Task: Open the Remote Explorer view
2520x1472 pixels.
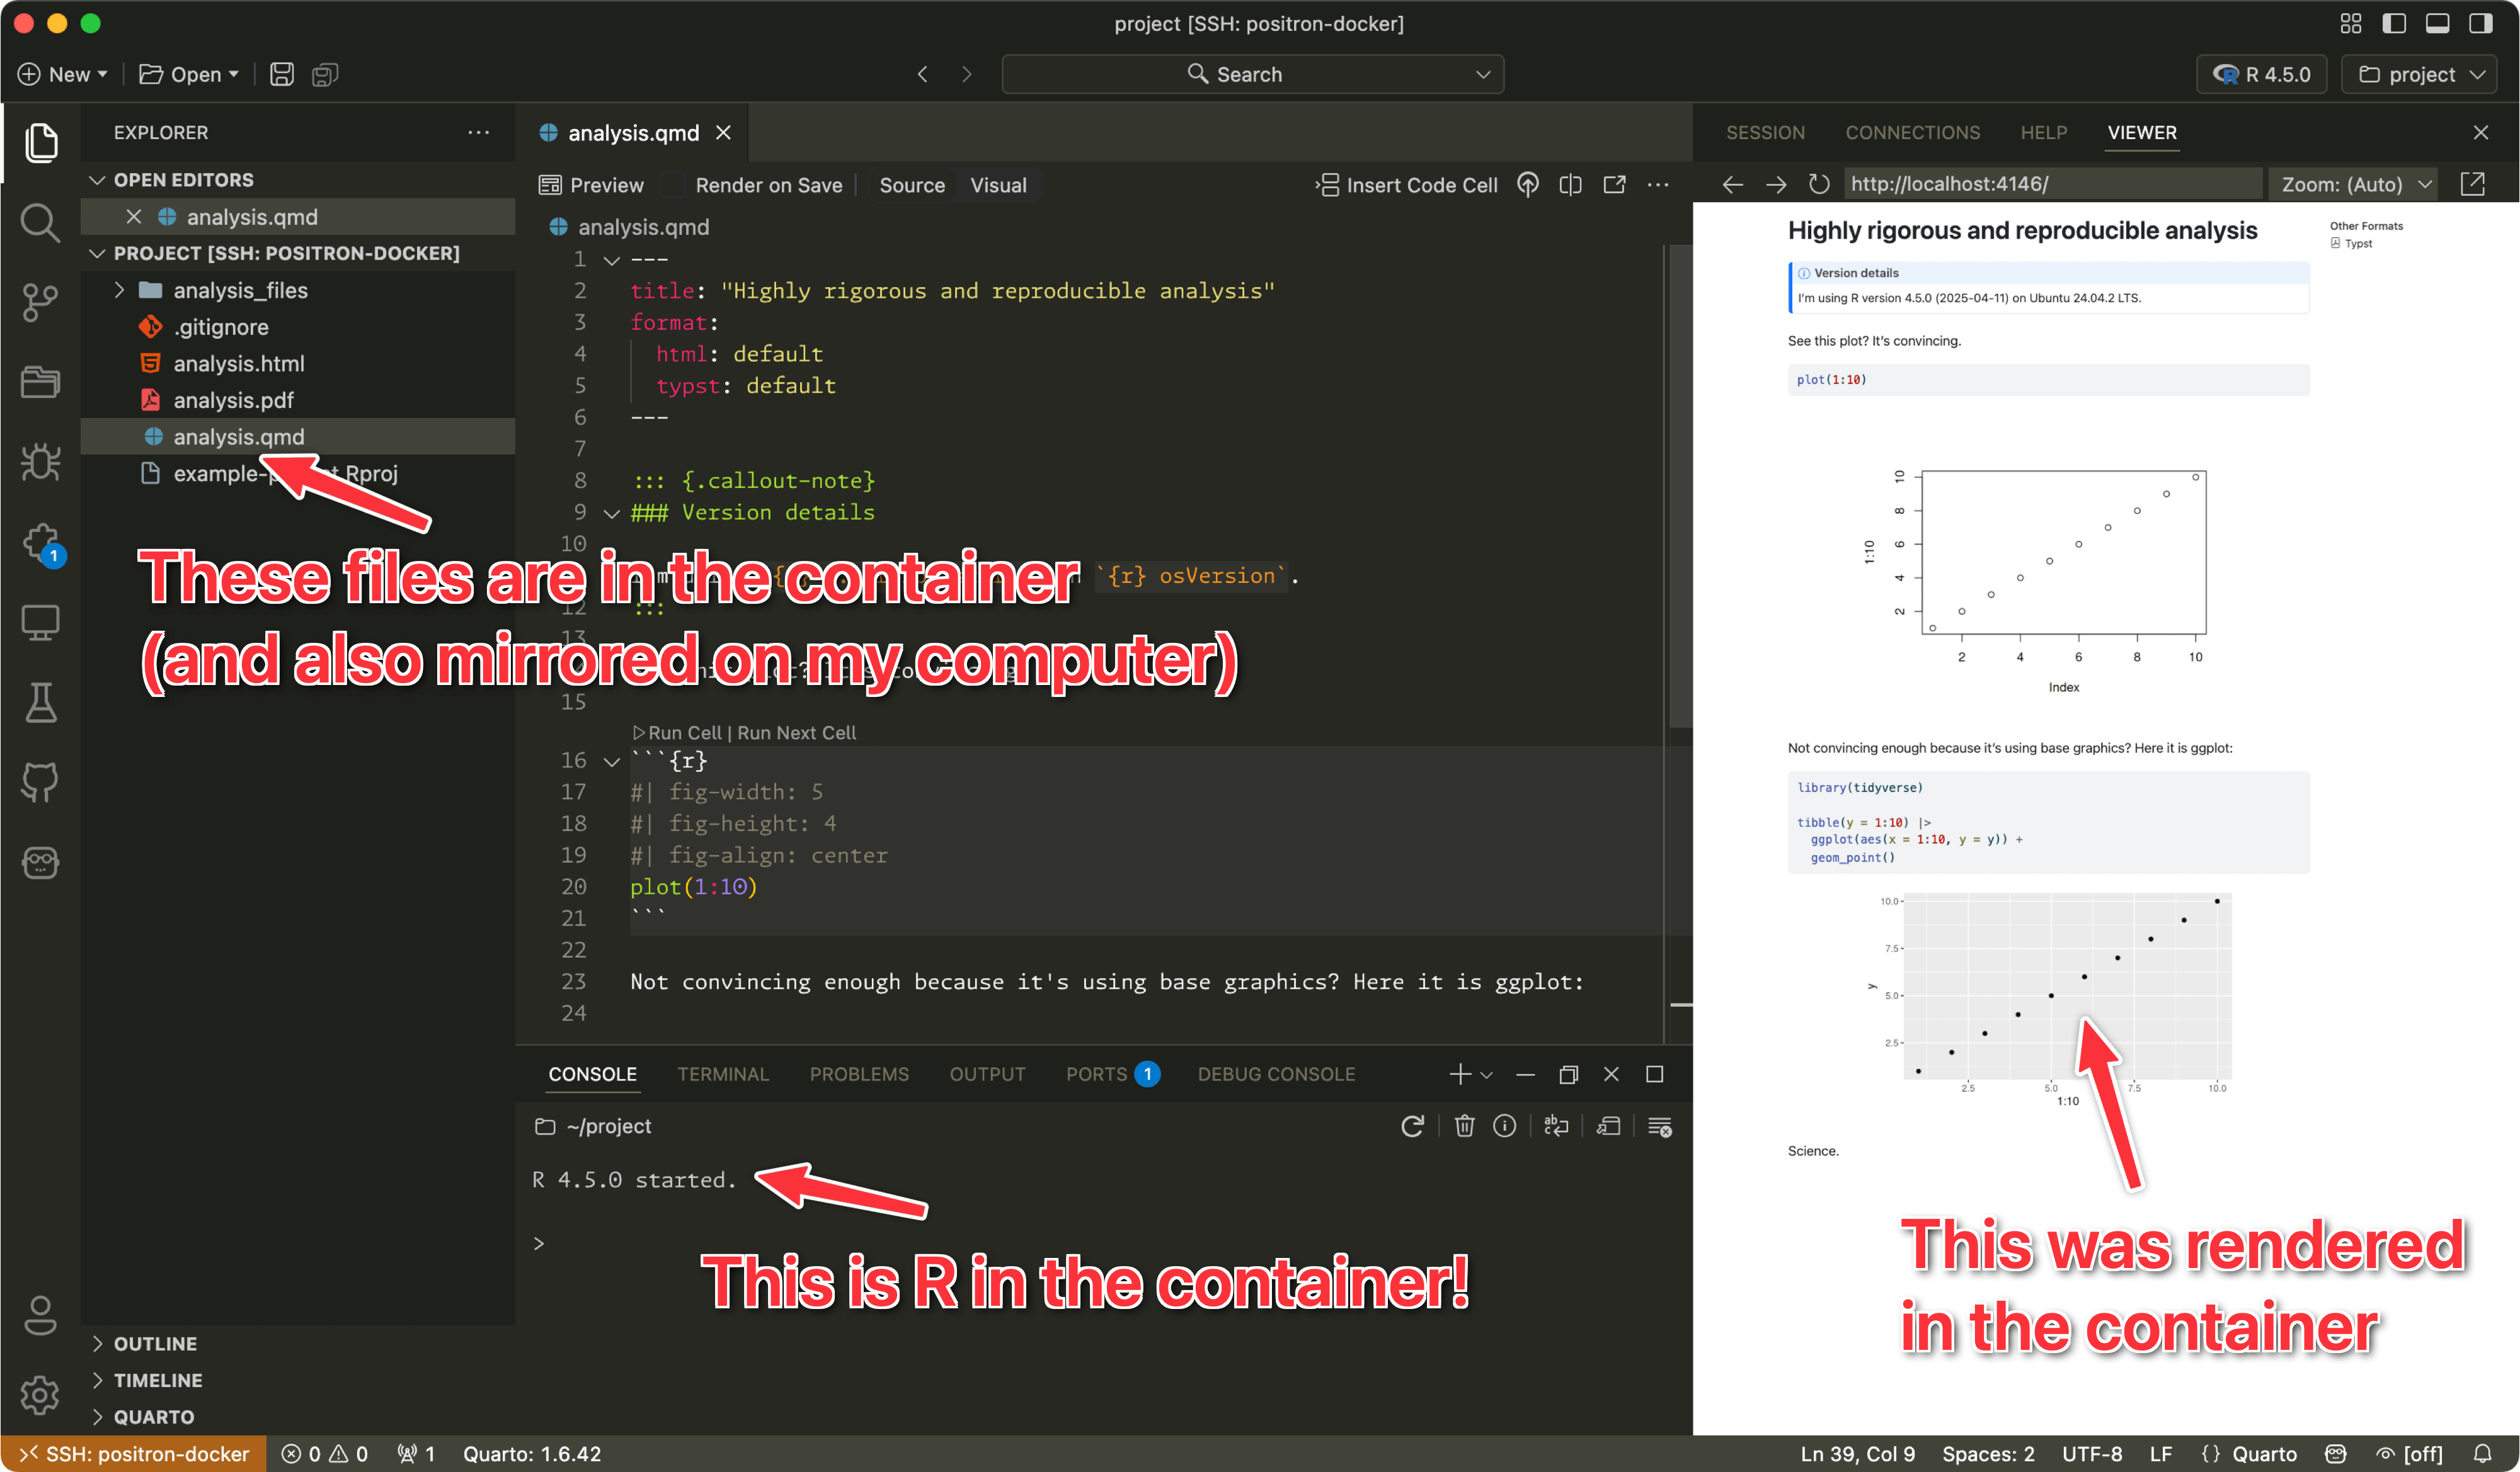Action: 40,623
